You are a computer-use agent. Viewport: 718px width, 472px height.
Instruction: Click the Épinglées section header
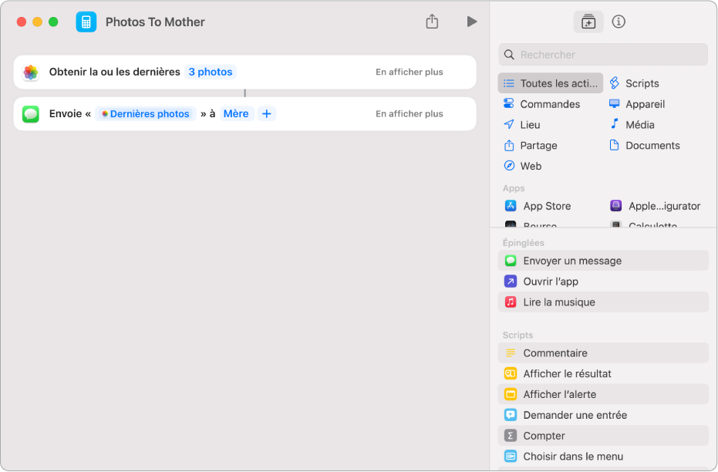(x=524, y=243)
